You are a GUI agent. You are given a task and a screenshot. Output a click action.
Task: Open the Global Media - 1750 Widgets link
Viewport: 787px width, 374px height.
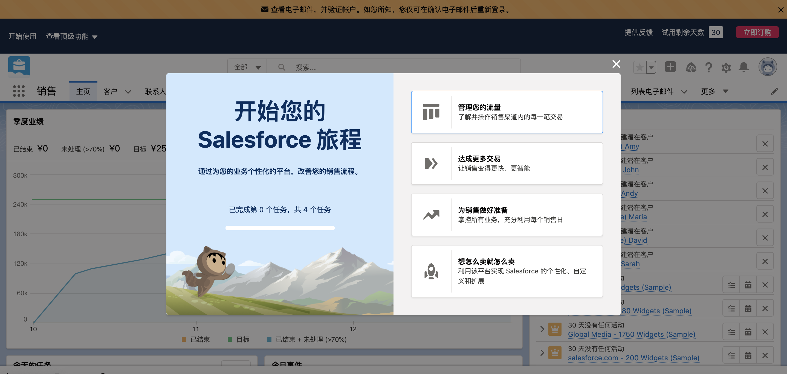tap(632, 334)
